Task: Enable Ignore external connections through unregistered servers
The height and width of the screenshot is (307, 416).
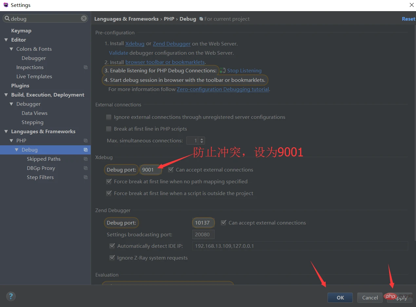Action: tap(108, 117)
